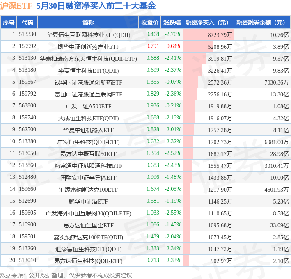Select fund code 513010

pos(27,260)
